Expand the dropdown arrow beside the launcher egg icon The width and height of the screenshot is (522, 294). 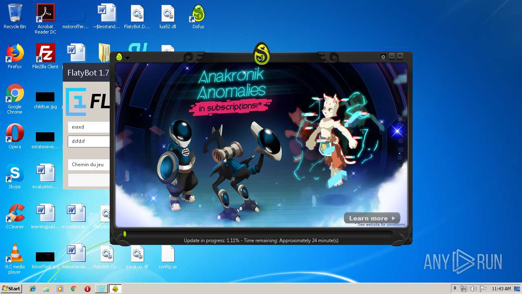pyautogui.click(x=128, y=58)
